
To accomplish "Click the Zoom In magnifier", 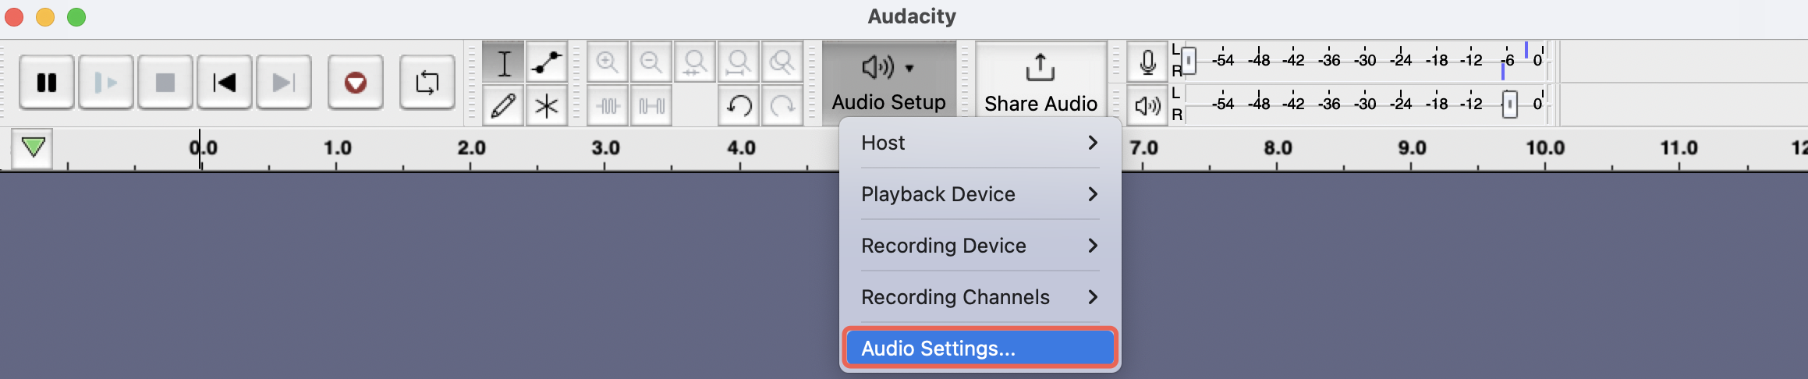I will click(x=608, y=62).
